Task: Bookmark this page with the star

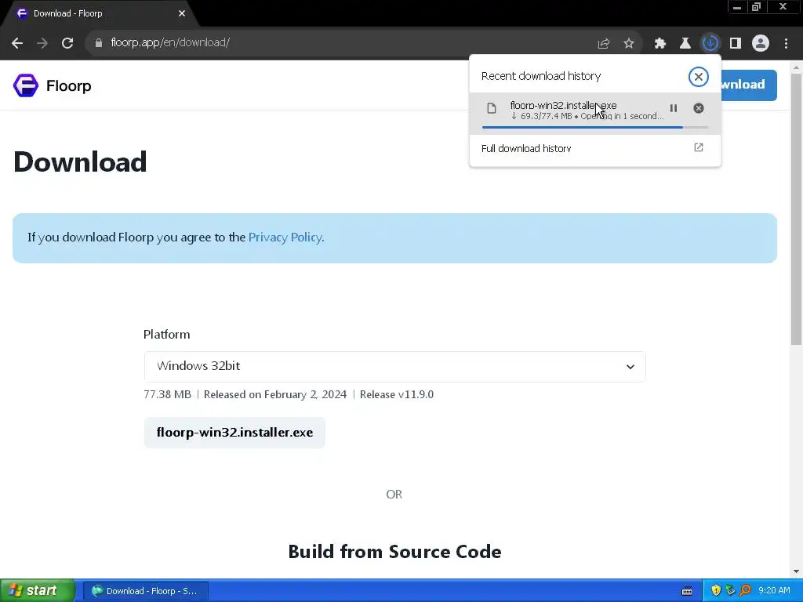Action: [629, 44]
